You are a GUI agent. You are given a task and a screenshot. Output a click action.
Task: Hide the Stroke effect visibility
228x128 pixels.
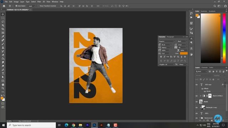point(205,91)
